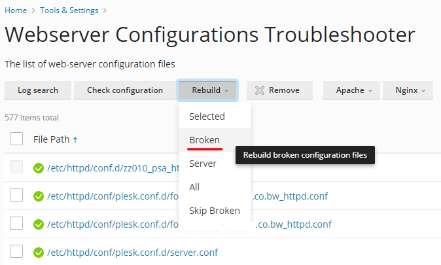This screenshot has width=441, height=265.
Task: Open the server.conf file path link
Action: [132, 252]
